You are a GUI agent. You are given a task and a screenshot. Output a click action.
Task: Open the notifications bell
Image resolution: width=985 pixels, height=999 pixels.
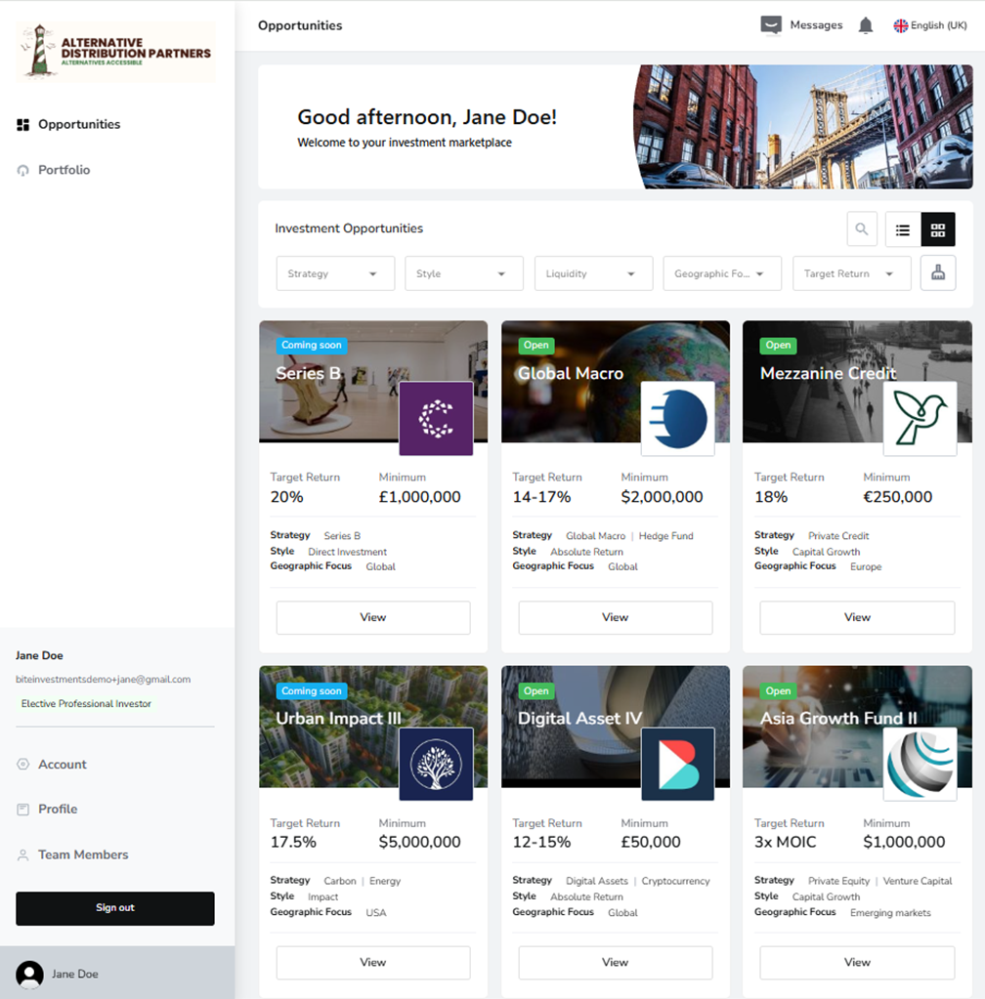coord(865,25)
